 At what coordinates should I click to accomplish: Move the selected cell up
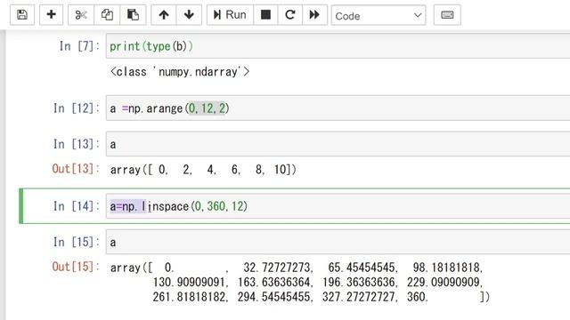pyautogui.click(x=164, y=15)
